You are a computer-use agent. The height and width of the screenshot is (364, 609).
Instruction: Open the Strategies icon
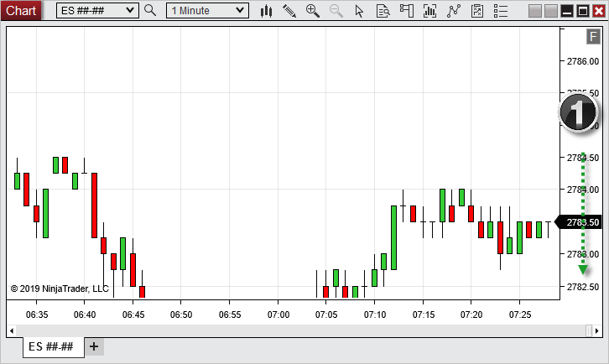454,11
